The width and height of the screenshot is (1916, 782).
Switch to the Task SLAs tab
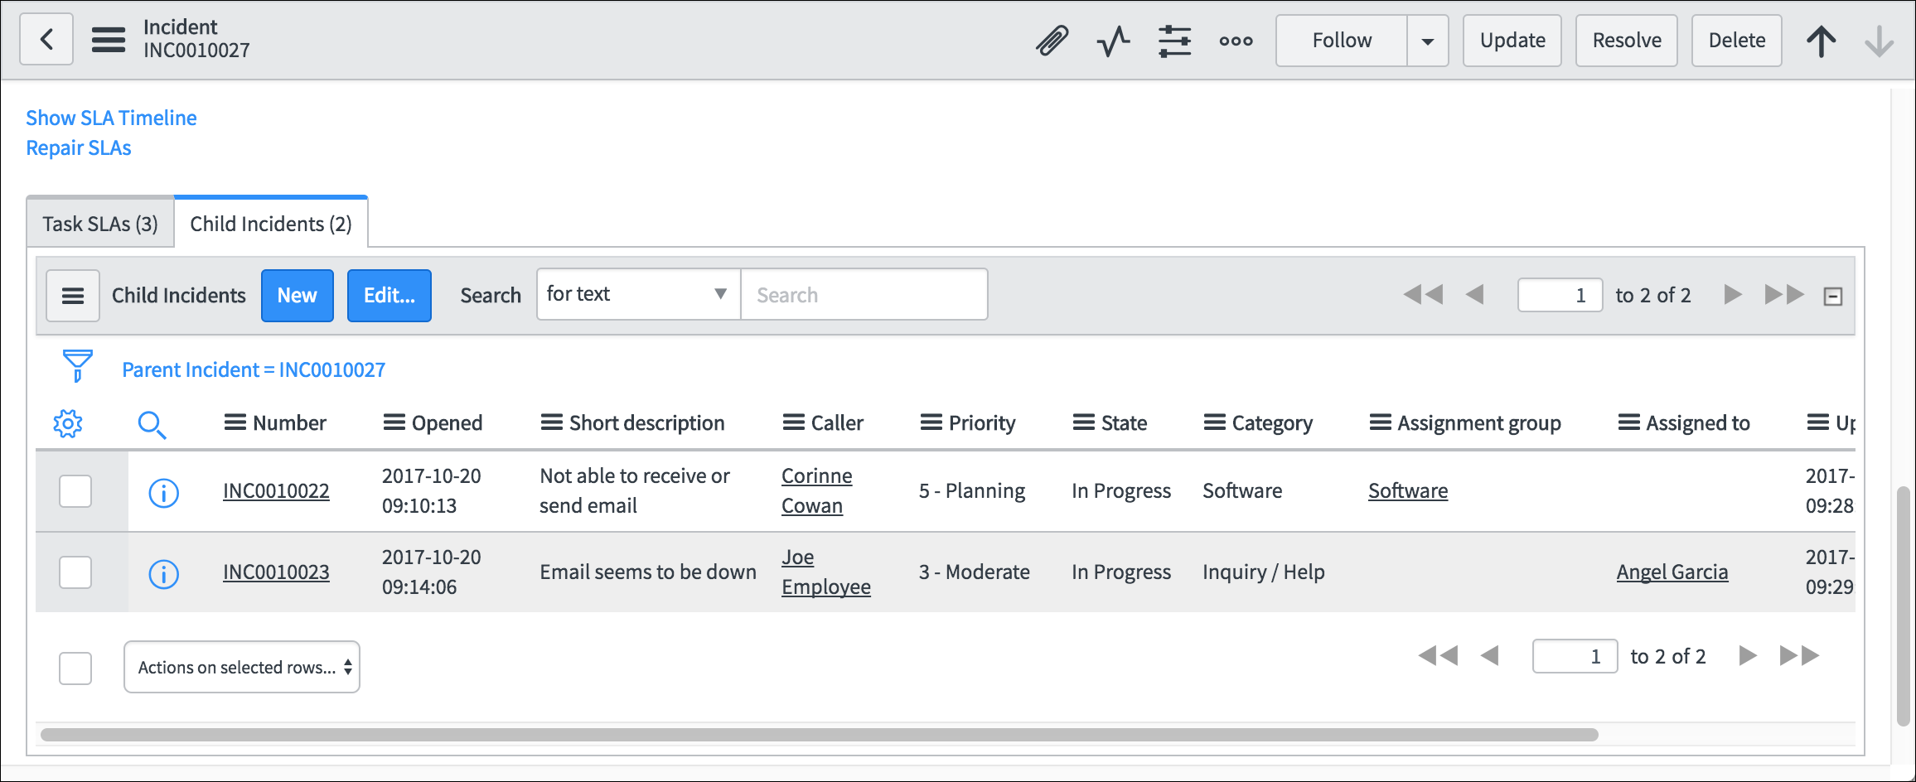click(x=99, y=222)
